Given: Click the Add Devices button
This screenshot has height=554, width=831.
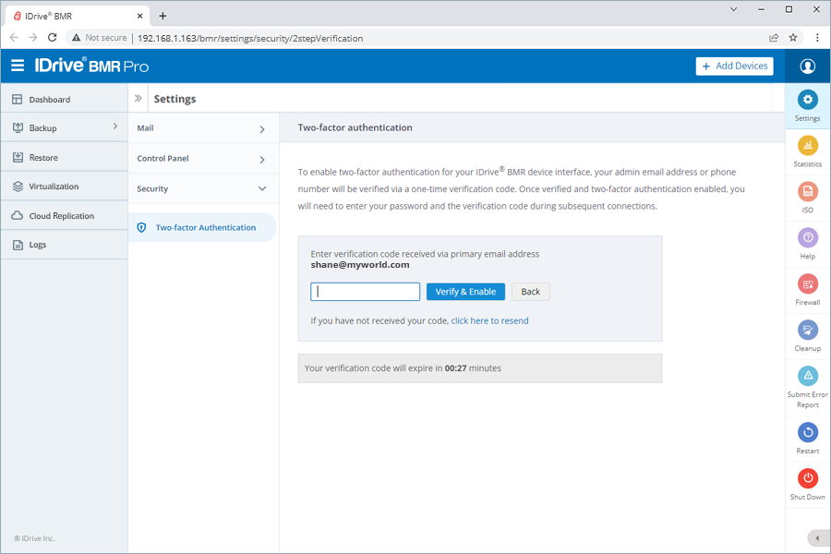Looking at the screenshot, I should [x=734, y=66].
